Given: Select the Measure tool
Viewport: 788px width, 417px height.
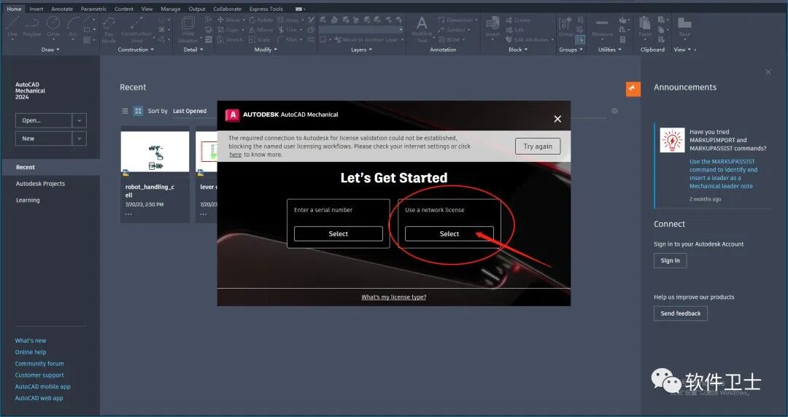Looking at the screenshot, I should click(602, 28).
